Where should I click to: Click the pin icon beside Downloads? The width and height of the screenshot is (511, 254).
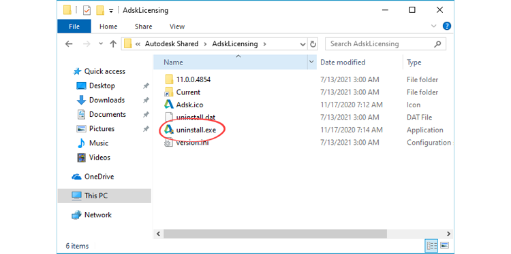point(146,101)
